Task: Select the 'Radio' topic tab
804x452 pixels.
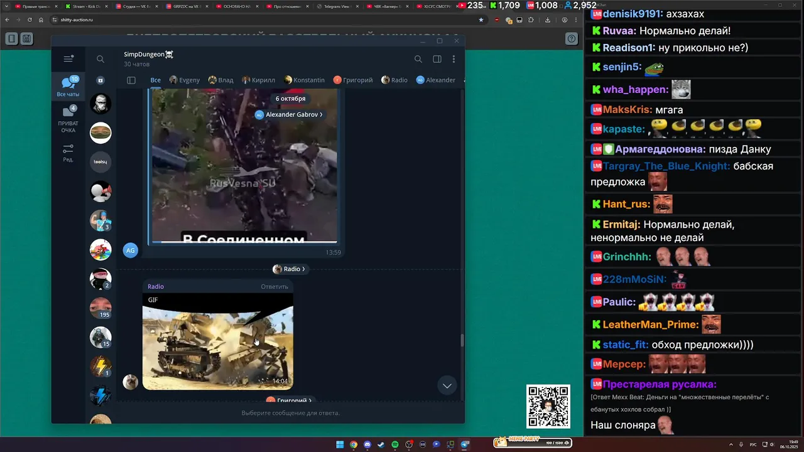Action: coord(394,80)
